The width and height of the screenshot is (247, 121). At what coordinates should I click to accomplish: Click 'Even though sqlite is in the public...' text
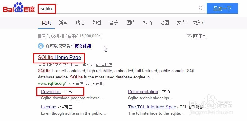click(73, 113)
